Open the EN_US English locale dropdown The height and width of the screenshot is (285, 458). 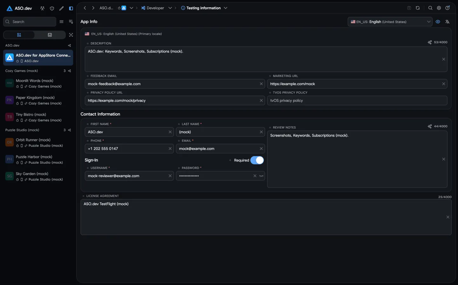(x=390, y=22)
